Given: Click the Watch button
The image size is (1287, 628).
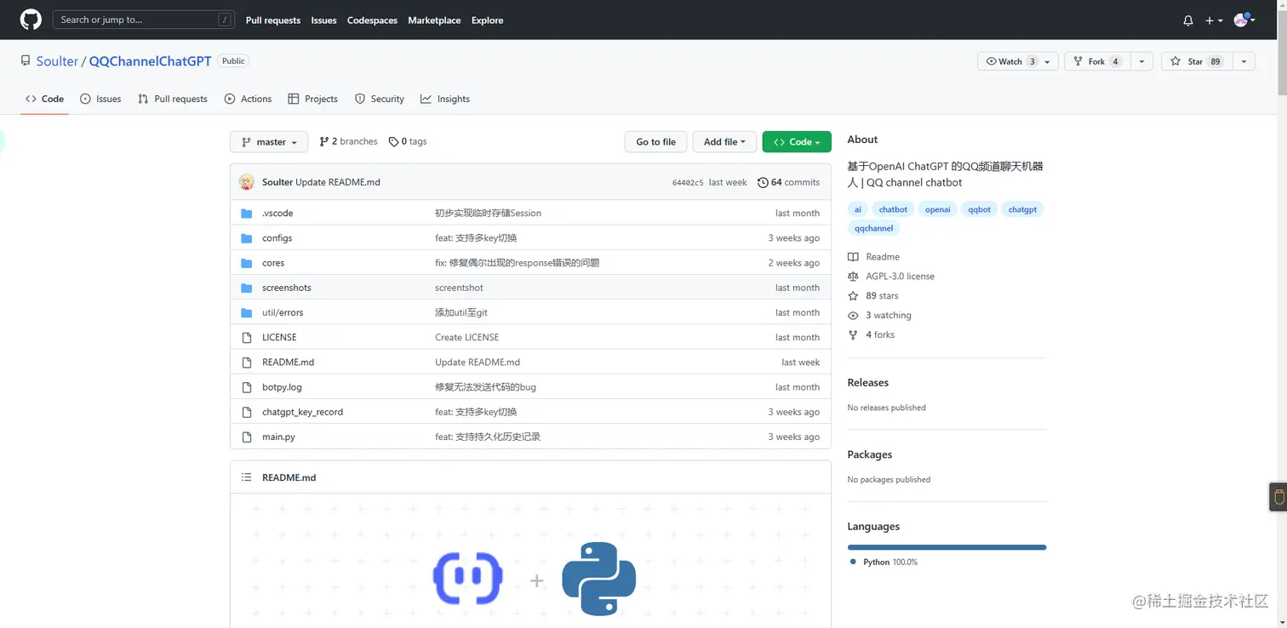Looking at the screenshot, I should [x=1018, y=61].
